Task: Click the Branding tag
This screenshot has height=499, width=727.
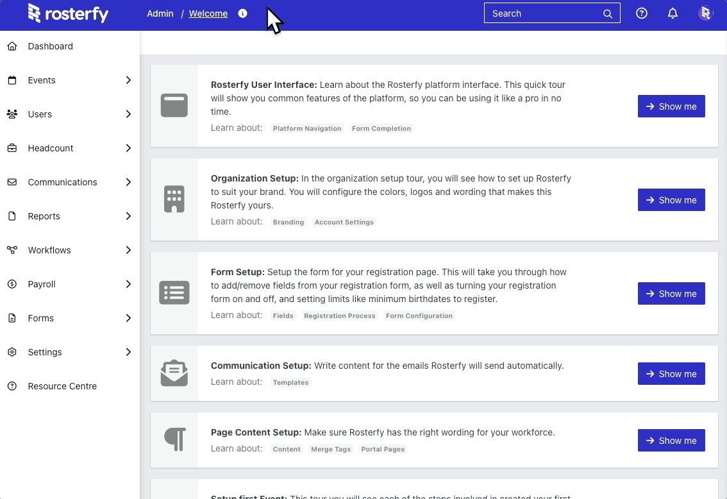Action: tap(288, 222)
